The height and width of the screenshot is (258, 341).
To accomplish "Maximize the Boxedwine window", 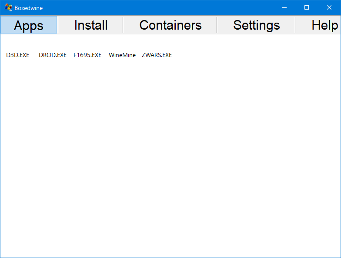I will pos(307,8).
